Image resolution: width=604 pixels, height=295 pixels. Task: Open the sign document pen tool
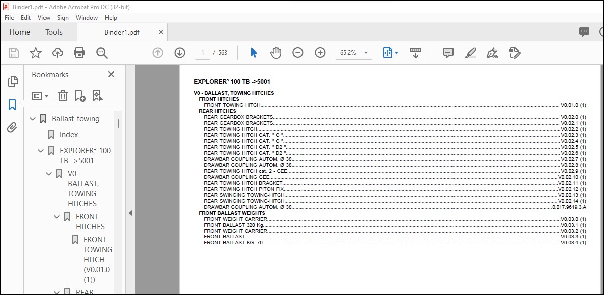coord(492,53)
